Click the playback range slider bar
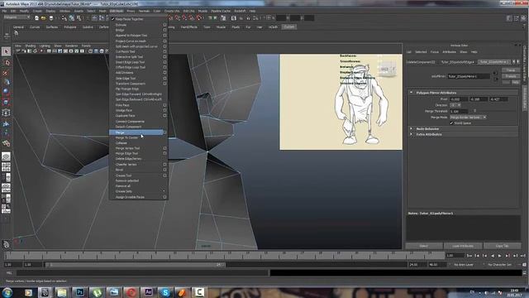This screenshot has height=298, width=529. click(x=135, y=265)
